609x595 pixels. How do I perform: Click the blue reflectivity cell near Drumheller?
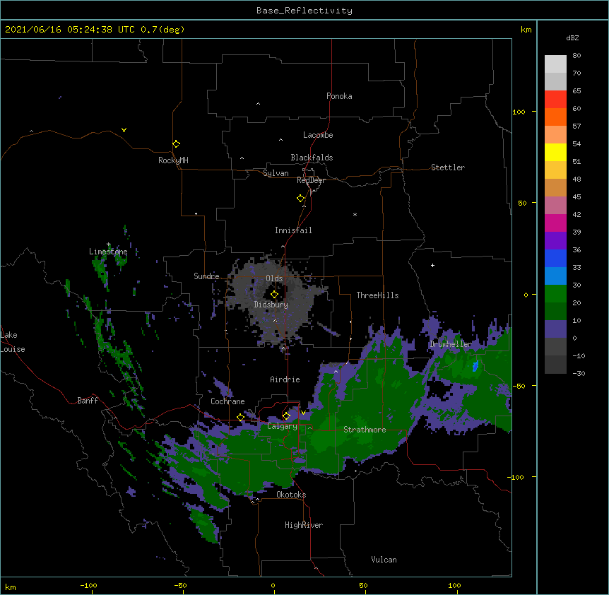tap(475, 366)
